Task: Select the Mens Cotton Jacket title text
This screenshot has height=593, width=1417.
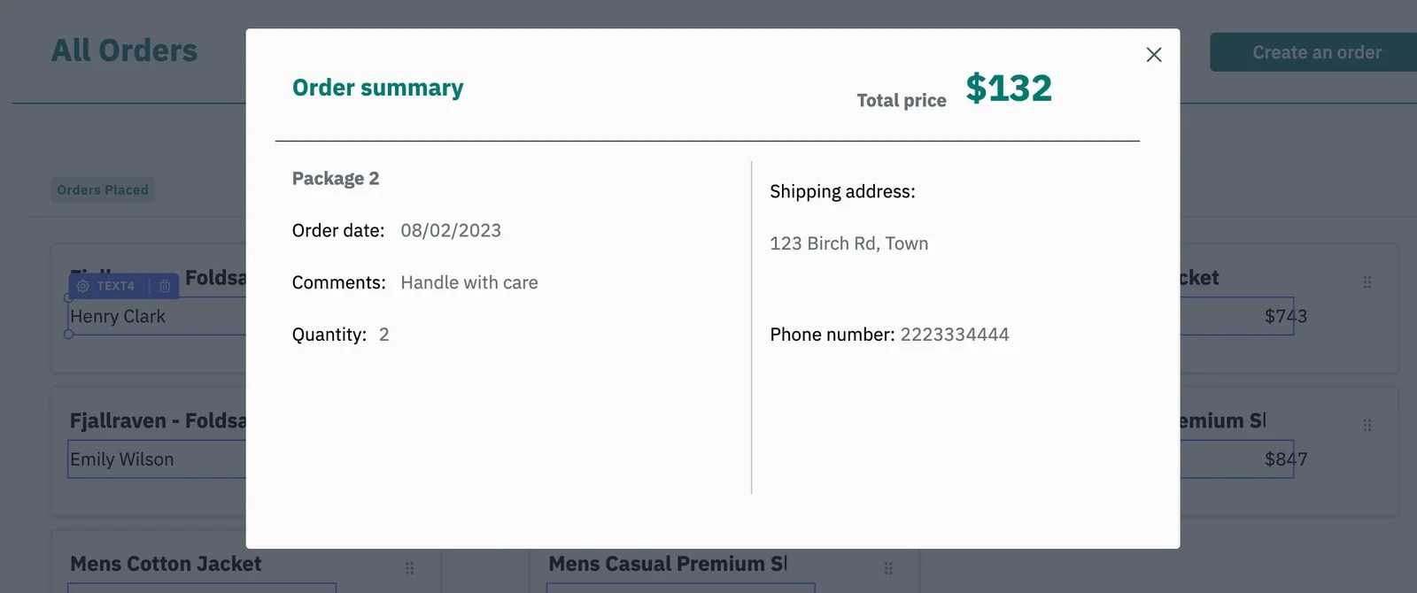Action: pyautogui.click(x=166, y=564)
